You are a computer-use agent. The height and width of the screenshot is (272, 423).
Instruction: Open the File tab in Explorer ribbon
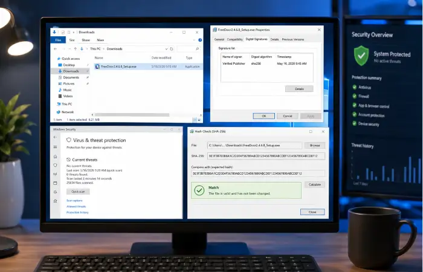click(x=58, y=40)
